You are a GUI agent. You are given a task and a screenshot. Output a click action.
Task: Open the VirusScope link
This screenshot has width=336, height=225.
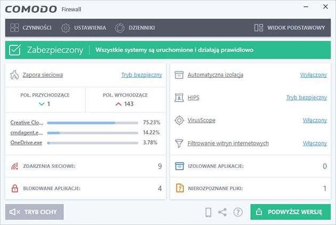point(202,120)
